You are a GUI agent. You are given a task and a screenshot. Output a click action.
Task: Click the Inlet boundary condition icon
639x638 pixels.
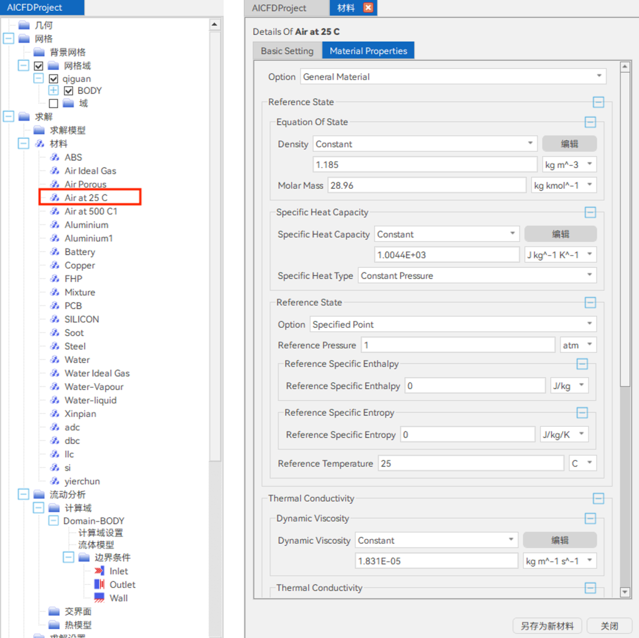[x=99, y=571]
